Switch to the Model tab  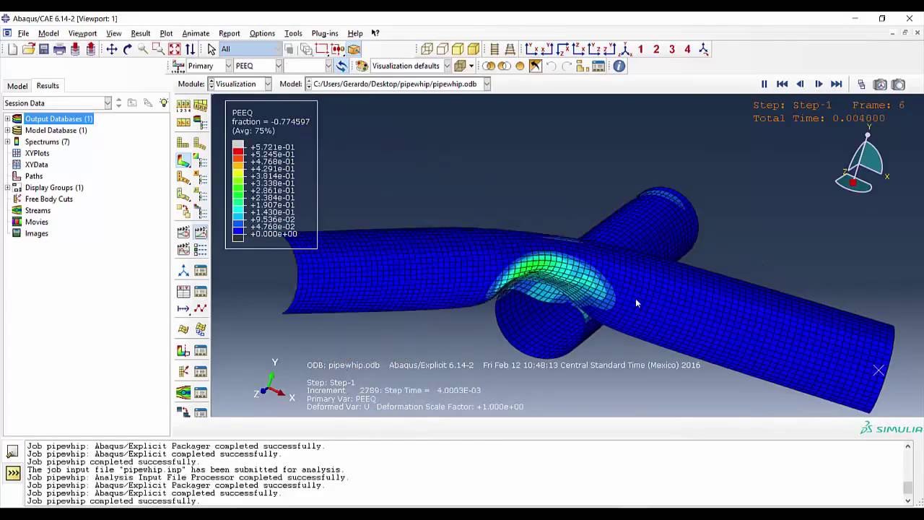pos(17,86)
